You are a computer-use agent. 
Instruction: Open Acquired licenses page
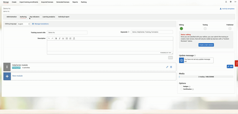(x=47, y=2)
